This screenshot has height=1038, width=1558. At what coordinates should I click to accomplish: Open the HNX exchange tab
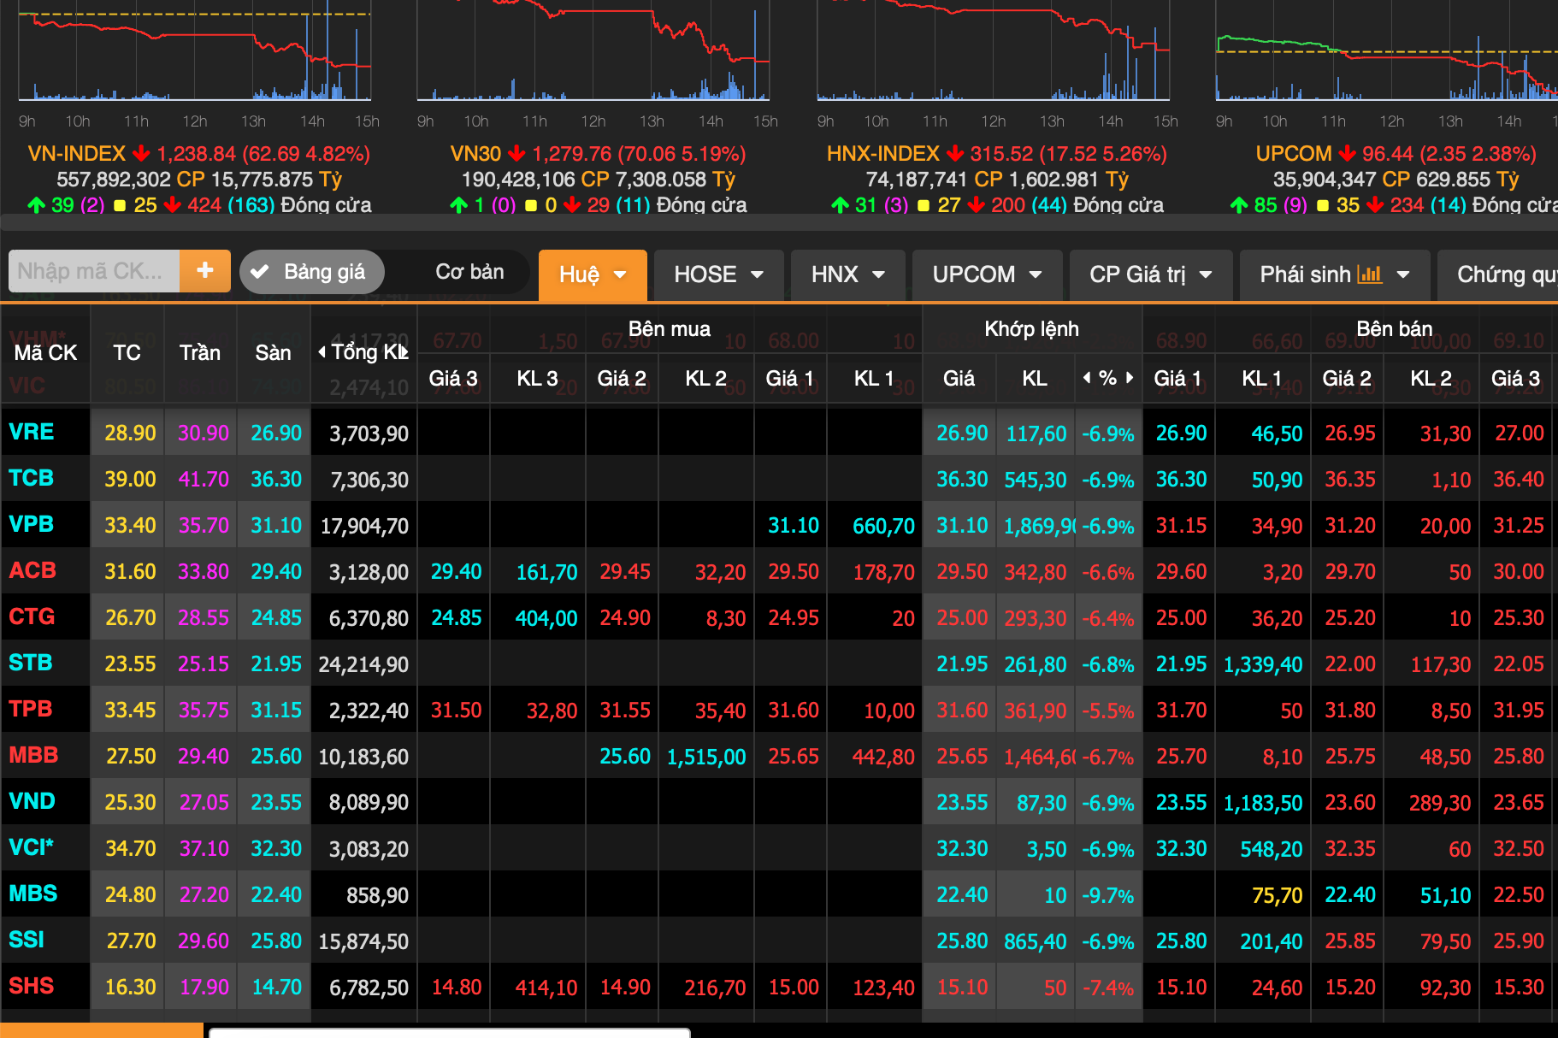click(x=847, y=274)
